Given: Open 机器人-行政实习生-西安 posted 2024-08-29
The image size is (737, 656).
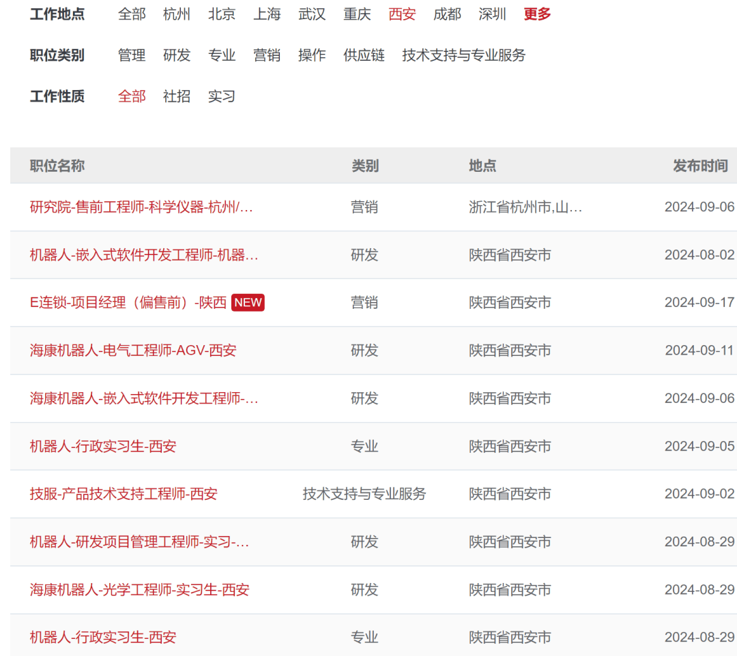Looking at the screenshot, I should point(103,637).
